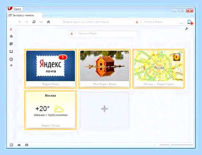This screenshot has width=202, height=155.
Task: Open Opera Link cloud icon in status bar
Action: tap(19, 145)
